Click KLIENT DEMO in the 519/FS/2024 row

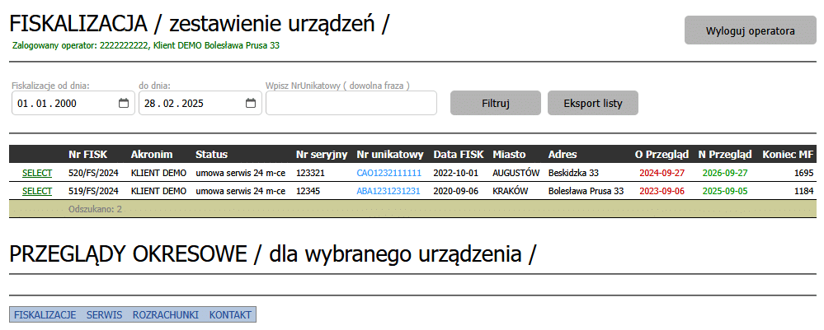(158, 191)
